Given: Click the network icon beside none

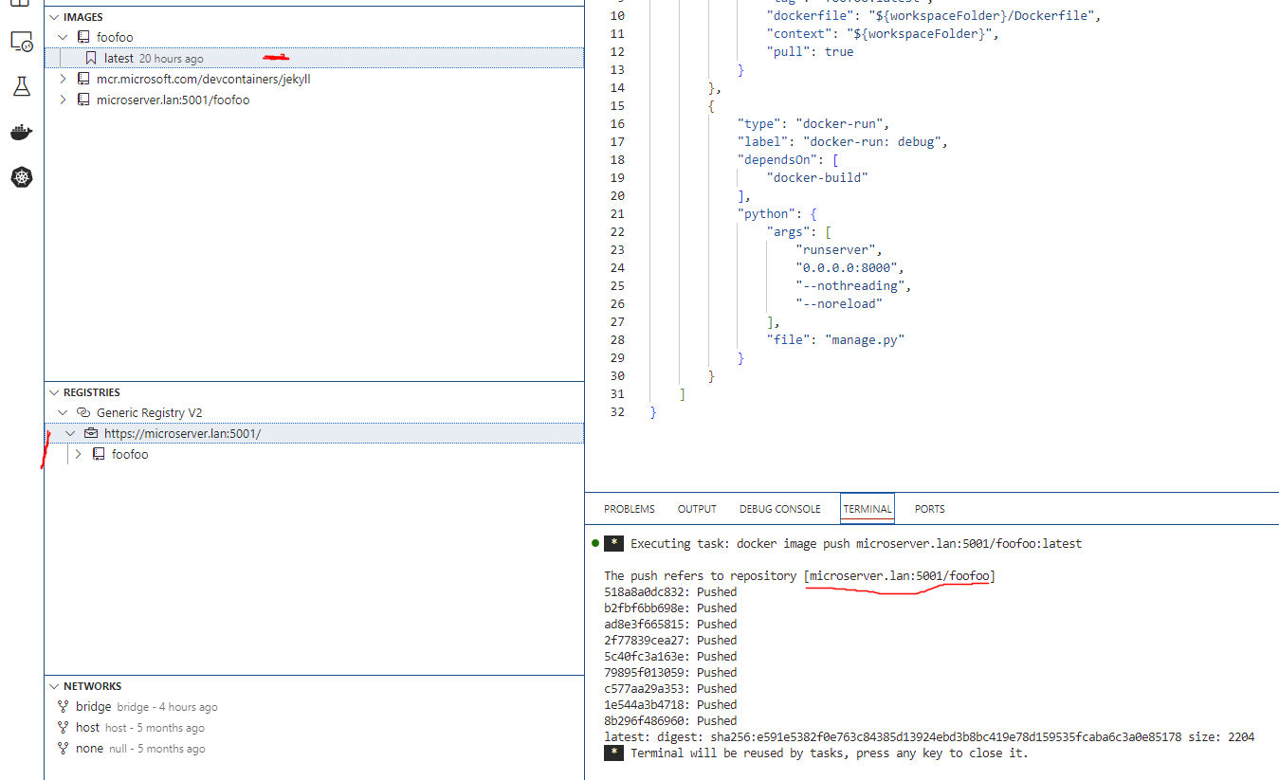Looking at the screenshot, I should [x=63, y=749].
